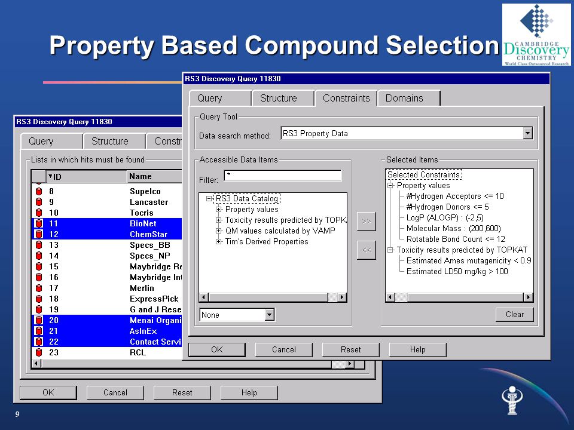Click Cancel in the front query dialog
This screenshot has height=430, width=574.
[x=283, y=349]
